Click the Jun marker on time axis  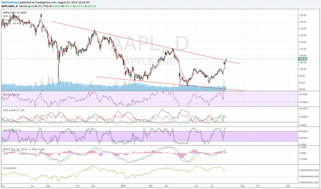click(x=196, y=186)
